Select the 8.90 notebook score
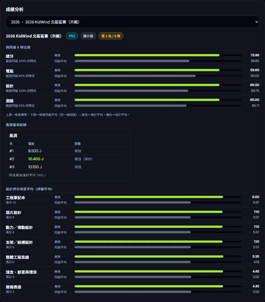 256,197
